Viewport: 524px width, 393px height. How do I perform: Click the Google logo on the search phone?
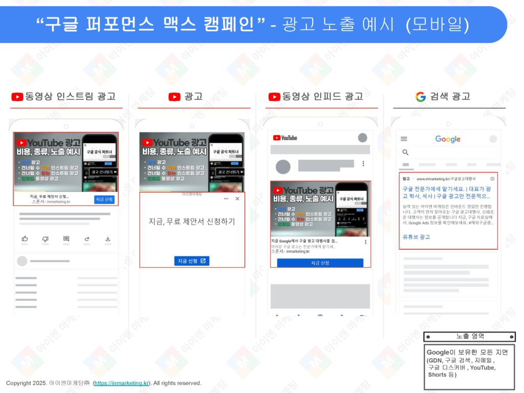tap(448, 139)
